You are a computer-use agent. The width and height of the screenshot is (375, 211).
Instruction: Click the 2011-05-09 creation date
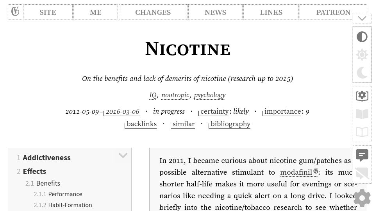[82, 112]
